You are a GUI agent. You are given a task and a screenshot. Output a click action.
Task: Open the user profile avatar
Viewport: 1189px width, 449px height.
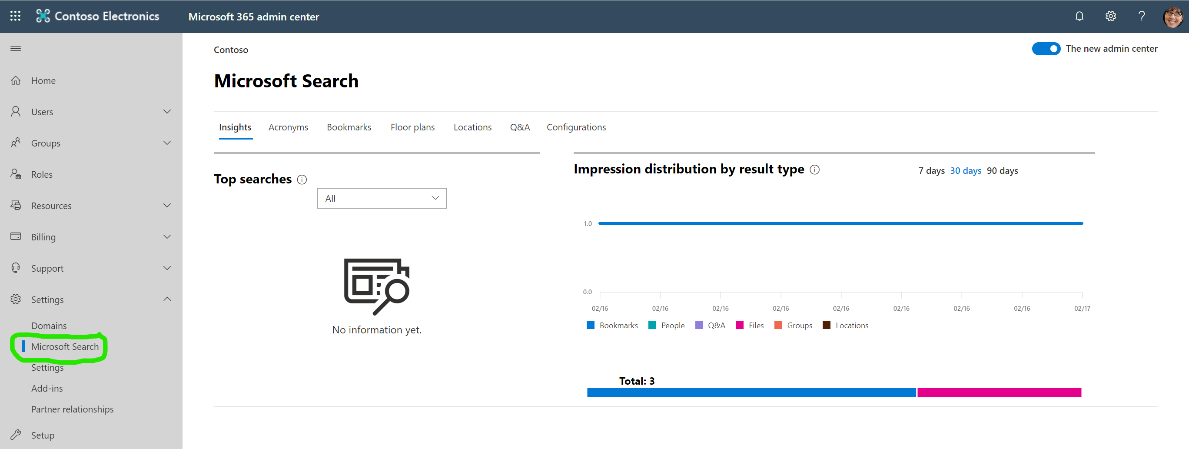(x=1172, y=17)
